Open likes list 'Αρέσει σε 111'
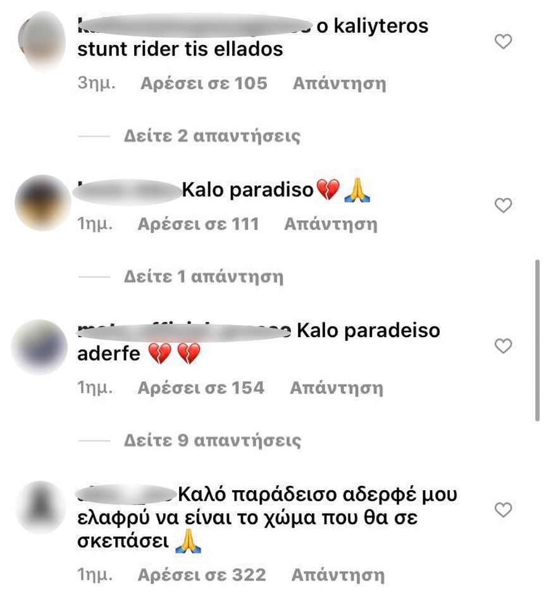544x604 pixels. pos(199,224)
